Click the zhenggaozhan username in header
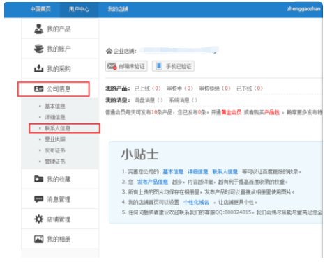The height and width of the screenshot is (266, 325). [x=303, y=9]
